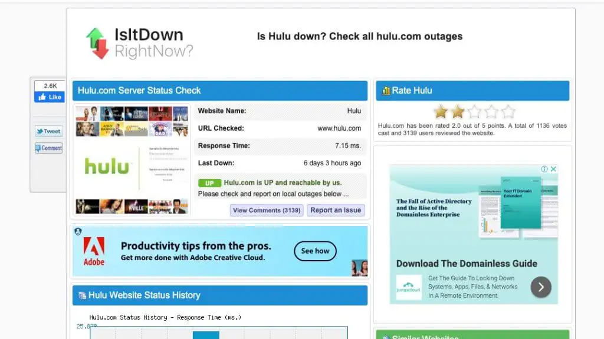This screenshot has height=339, width=604.
Task: Click the See how button in Adobe ad
Action: [315, 251]
